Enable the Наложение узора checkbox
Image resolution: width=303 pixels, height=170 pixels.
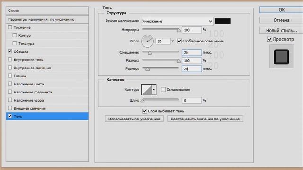[10, 100]
